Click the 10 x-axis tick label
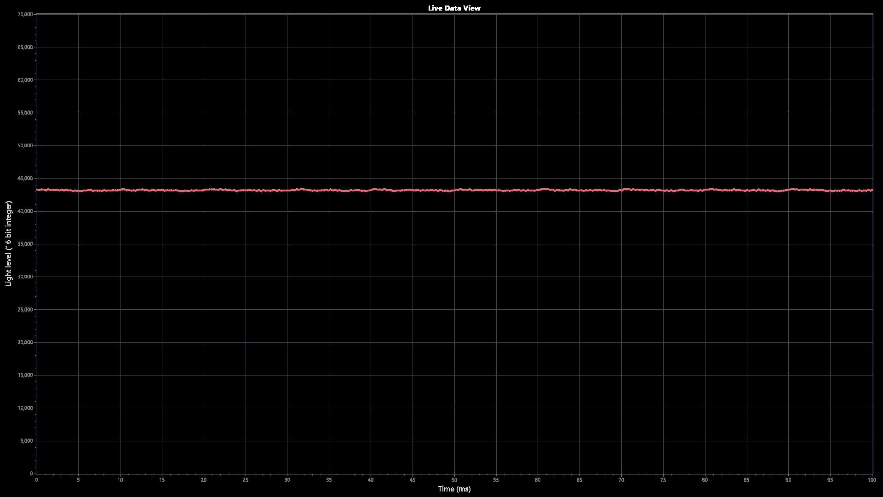Screen dimensions: 883x497 pos(120,480)
